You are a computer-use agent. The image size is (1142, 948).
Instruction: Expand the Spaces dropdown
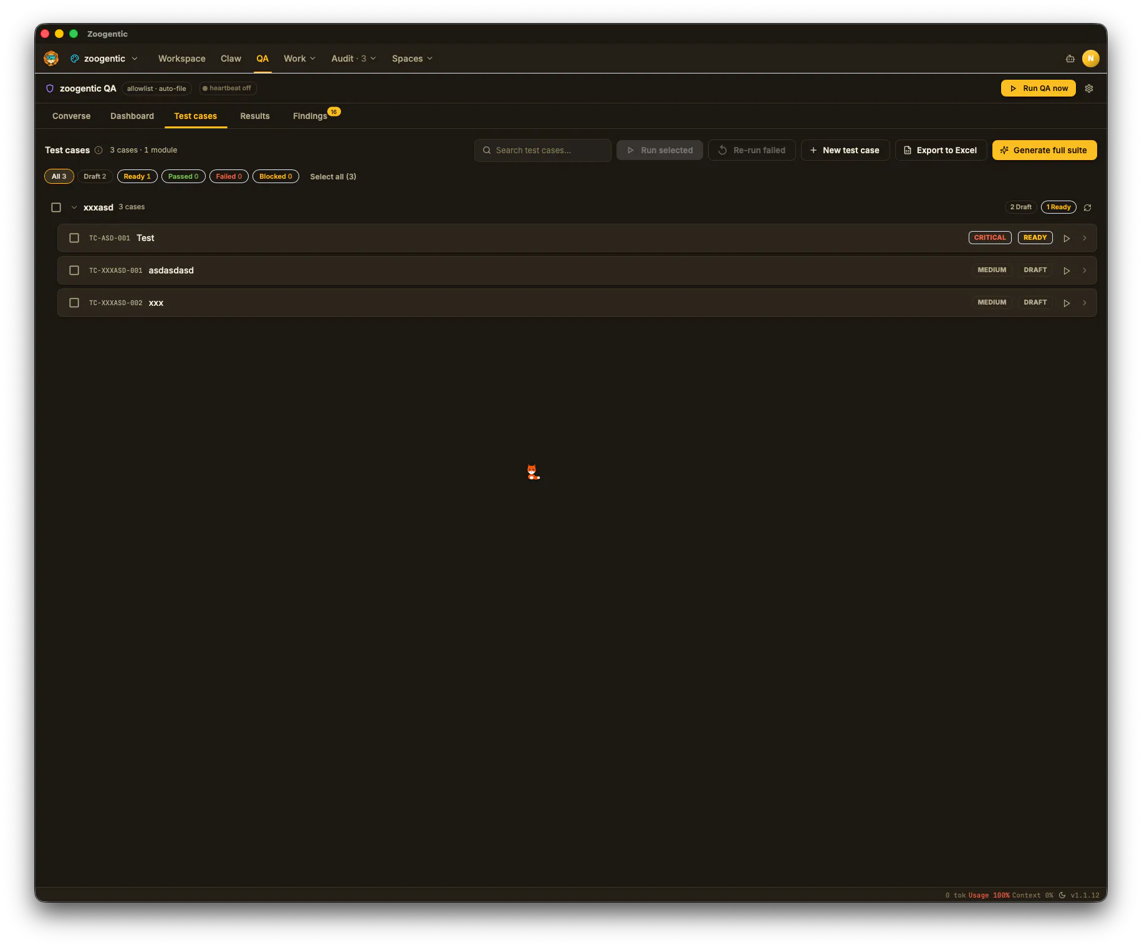click(x=412, y=59)
